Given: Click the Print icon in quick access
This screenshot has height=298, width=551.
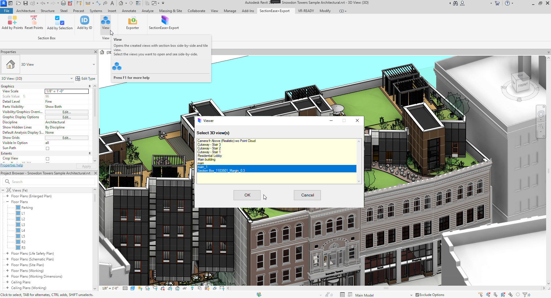Looking at the screenshot, I should coord(63,3).
